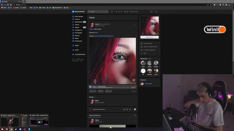
Task: Open the first subscriber avatar
Action: [x=143, y=63]
